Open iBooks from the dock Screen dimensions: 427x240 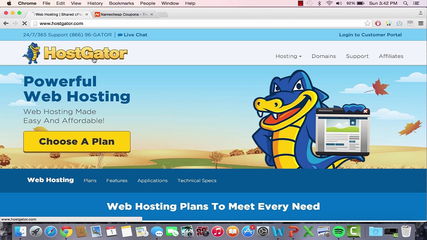point(233,231)
